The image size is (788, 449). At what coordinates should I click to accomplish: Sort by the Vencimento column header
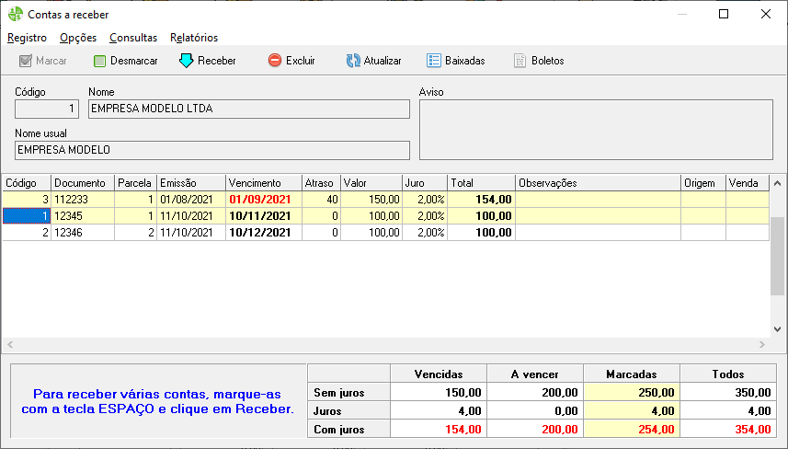pyautogui.click(x=263, y=183)
